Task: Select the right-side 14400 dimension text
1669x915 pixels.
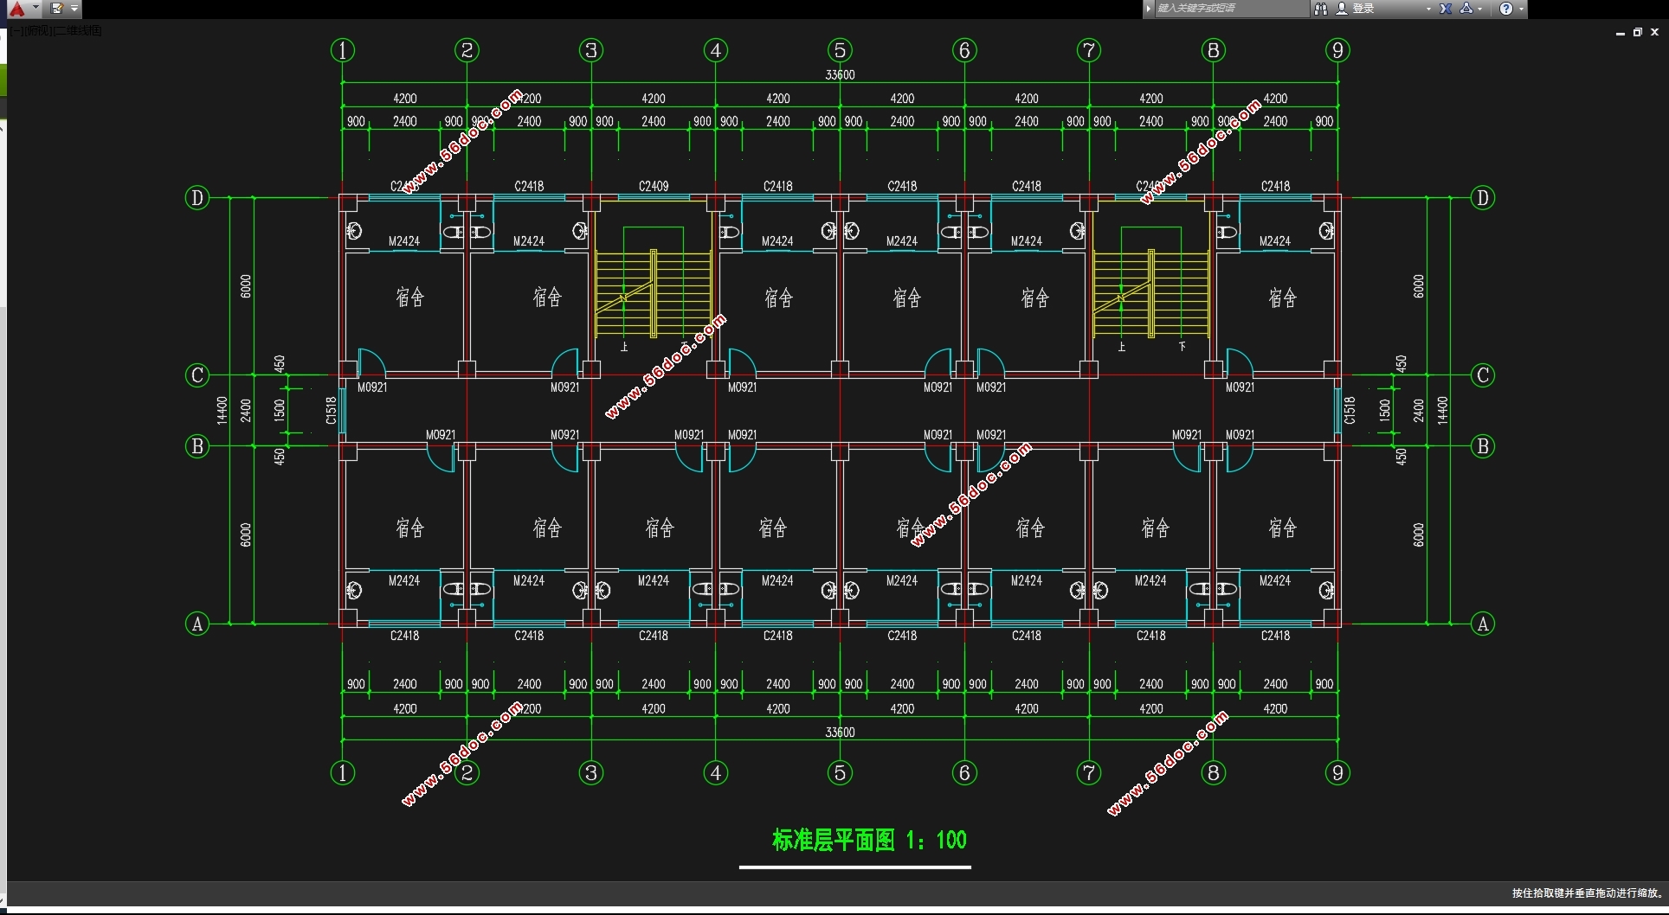Action: pos(1442,410)
